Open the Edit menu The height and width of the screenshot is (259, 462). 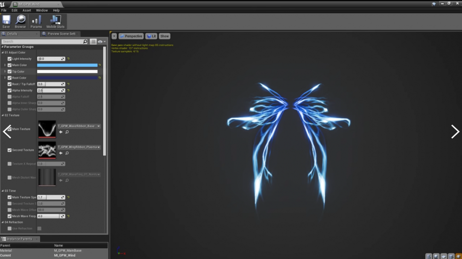tap(15, 10)
